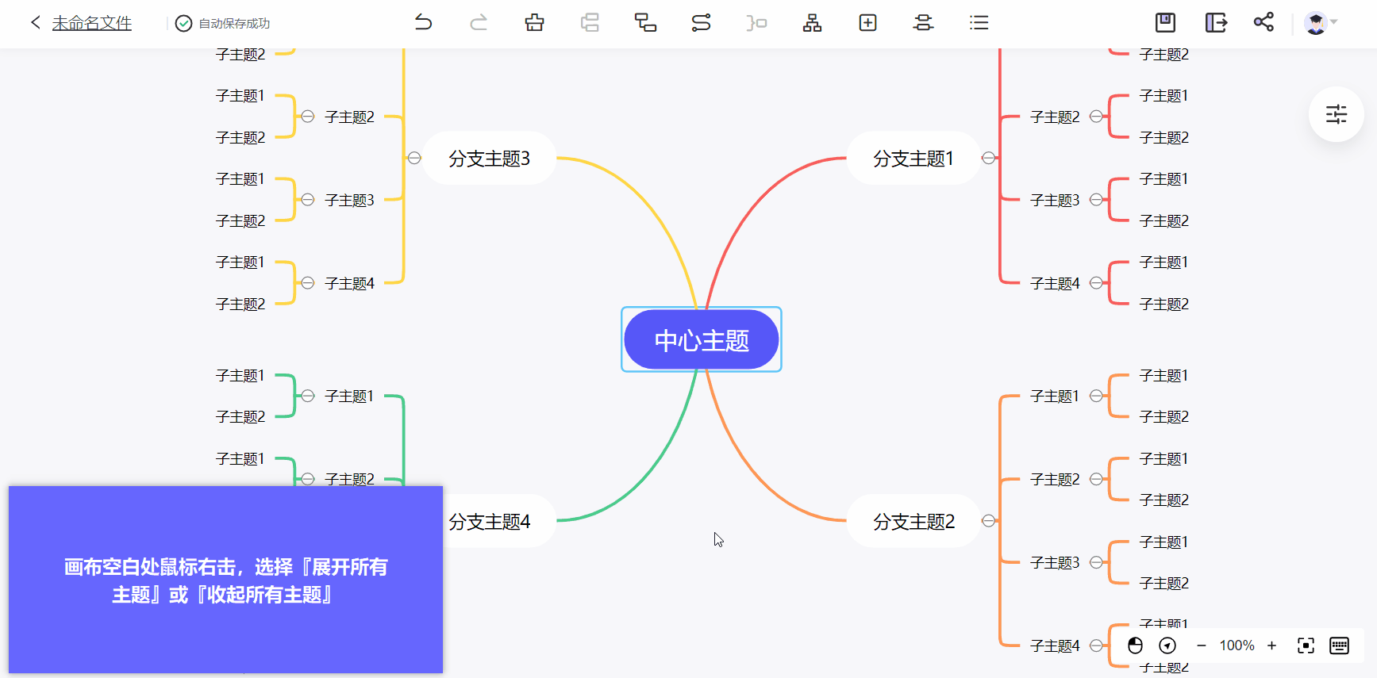The height and width of the screenshot is (678, 1377).
Task: Click the save disk icon at top right
Action: point(1165,22)
